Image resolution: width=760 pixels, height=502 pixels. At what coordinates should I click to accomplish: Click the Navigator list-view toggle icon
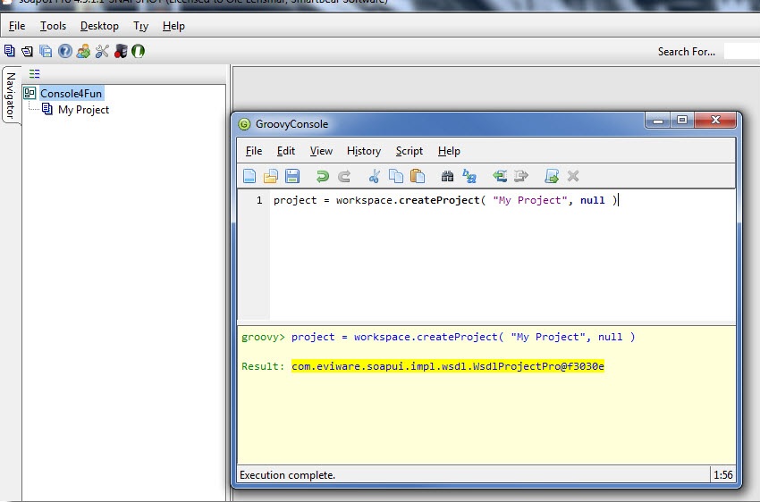pyautogui.click(x=34, y=73)
